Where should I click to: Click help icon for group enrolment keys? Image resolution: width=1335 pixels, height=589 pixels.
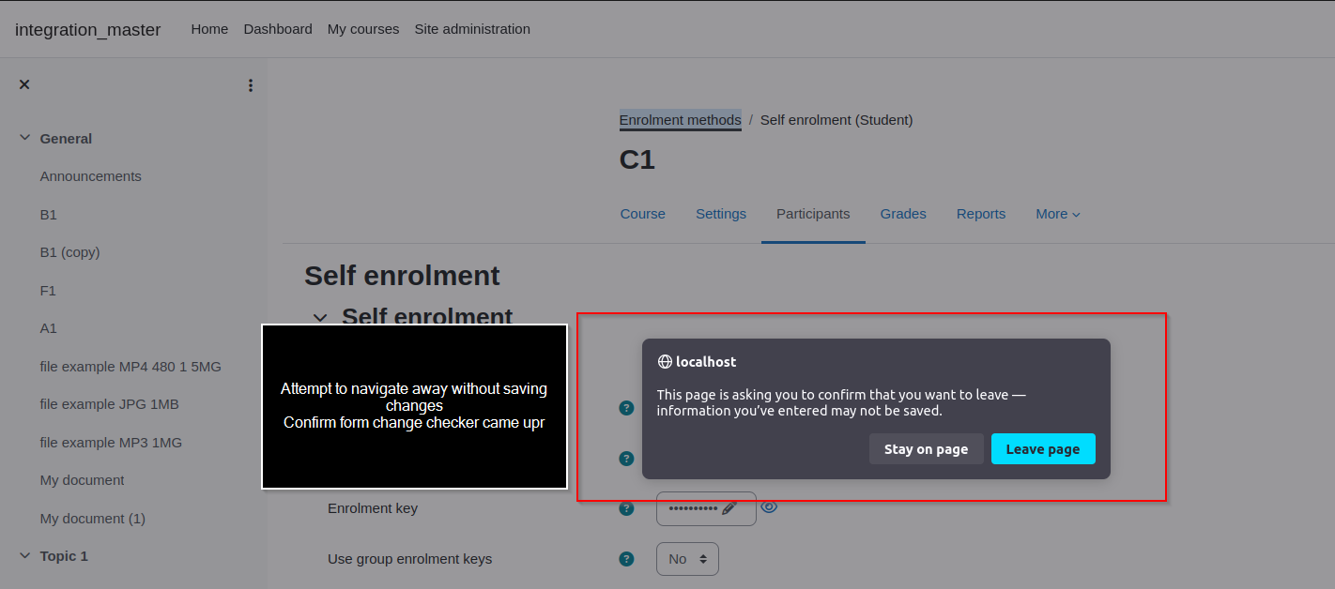[x=626, y=559]
